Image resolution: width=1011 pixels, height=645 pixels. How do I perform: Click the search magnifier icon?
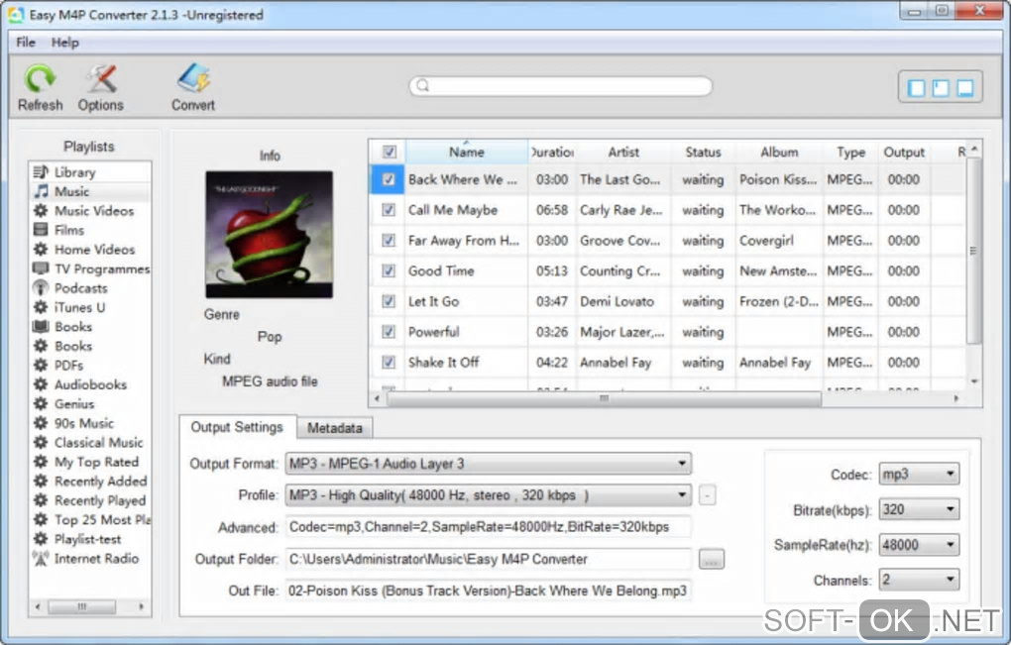tap(423, 85)
